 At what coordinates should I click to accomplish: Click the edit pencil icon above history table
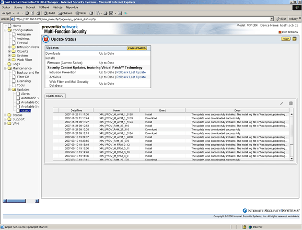coord(282,103)
